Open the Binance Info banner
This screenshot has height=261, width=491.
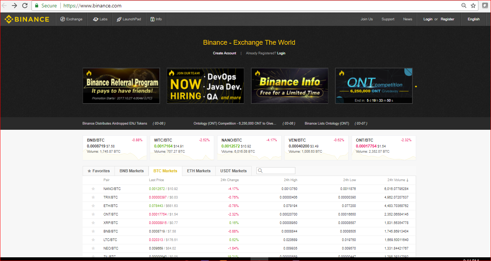pyautogui.click(x=289, y=86)
